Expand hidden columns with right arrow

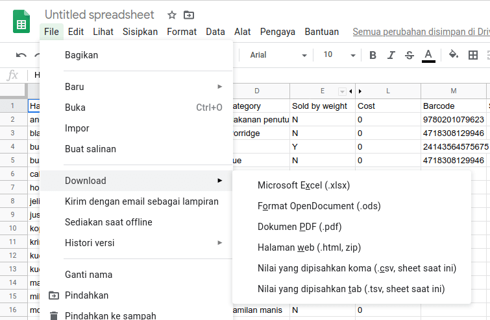click(360, 91)
